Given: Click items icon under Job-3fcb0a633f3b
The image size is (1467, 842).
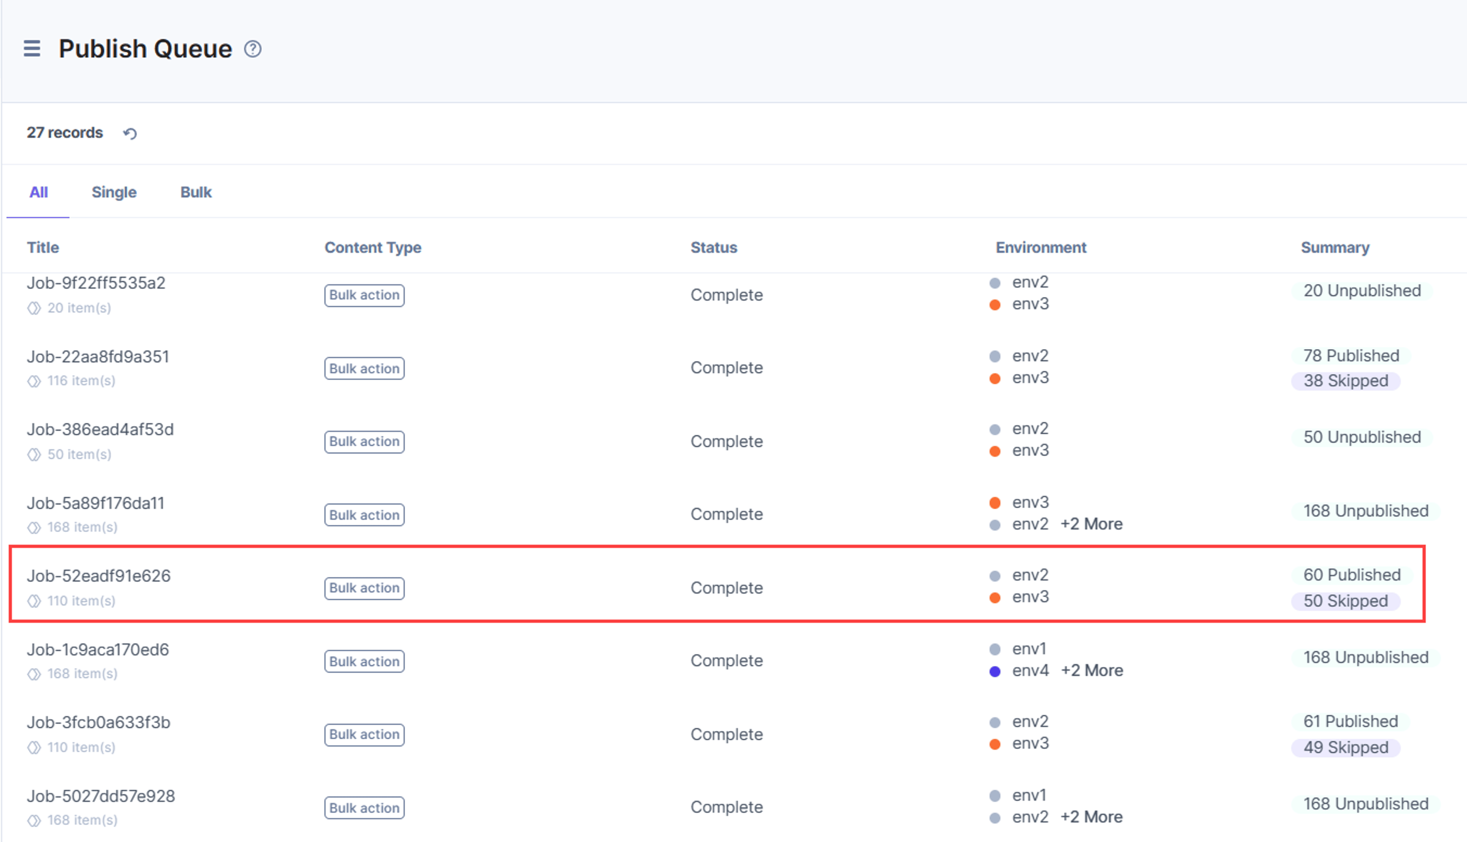Looking at the screenshot, I should click(x=34, y=748).
